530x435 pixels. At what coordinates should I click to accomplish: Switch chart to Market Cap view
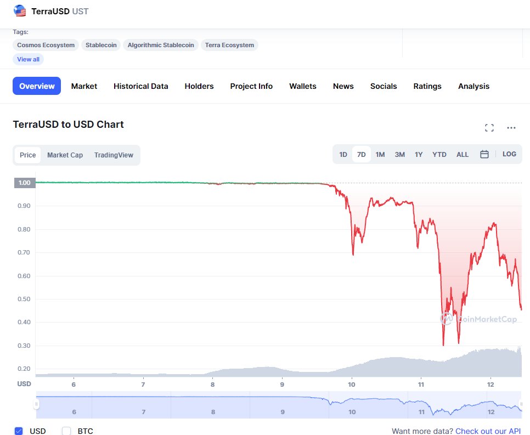point(65,155)
